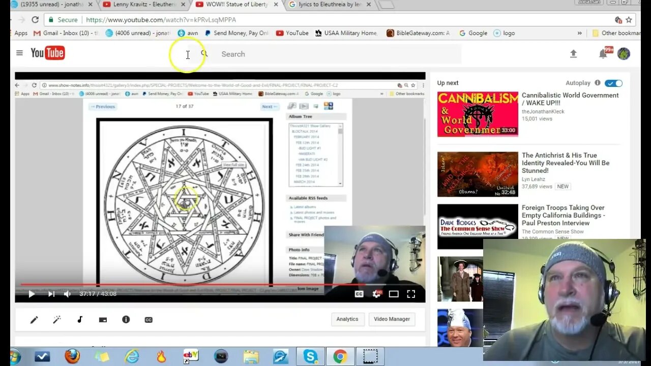The width and height of the screenshot is (651, 366).
Task: Expand the bookmarks overflow chevron
Action: click(579, 33)
